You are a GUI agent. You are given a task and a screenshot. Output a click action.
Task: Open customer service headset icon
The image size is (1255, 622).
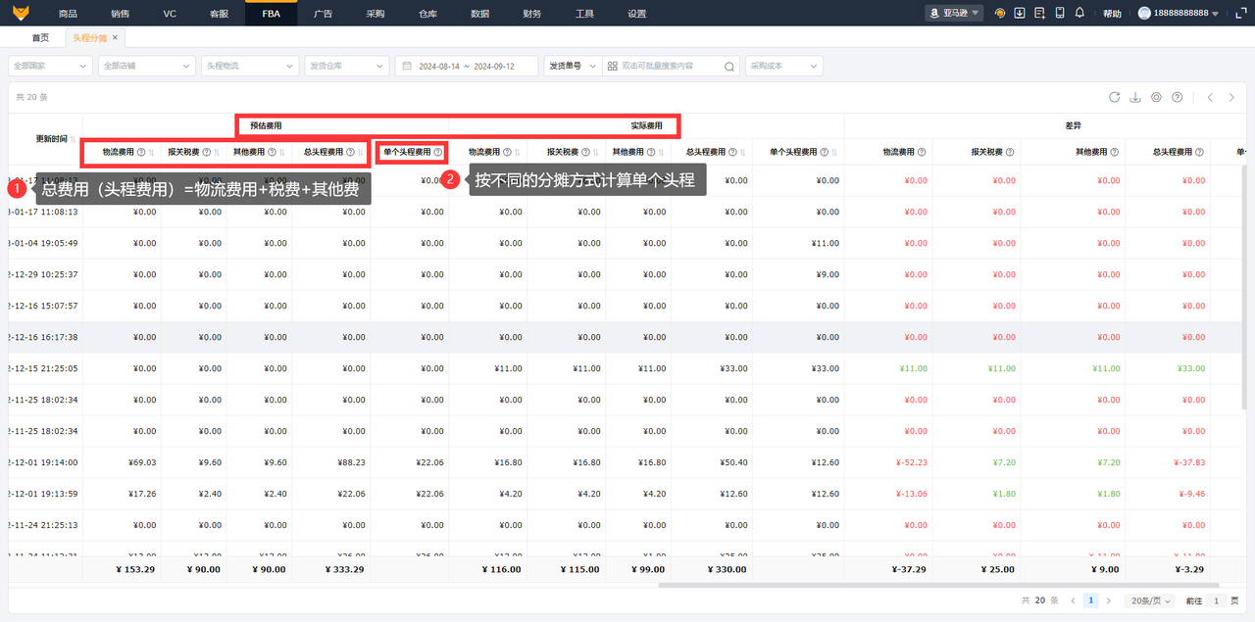point(1000,14)
